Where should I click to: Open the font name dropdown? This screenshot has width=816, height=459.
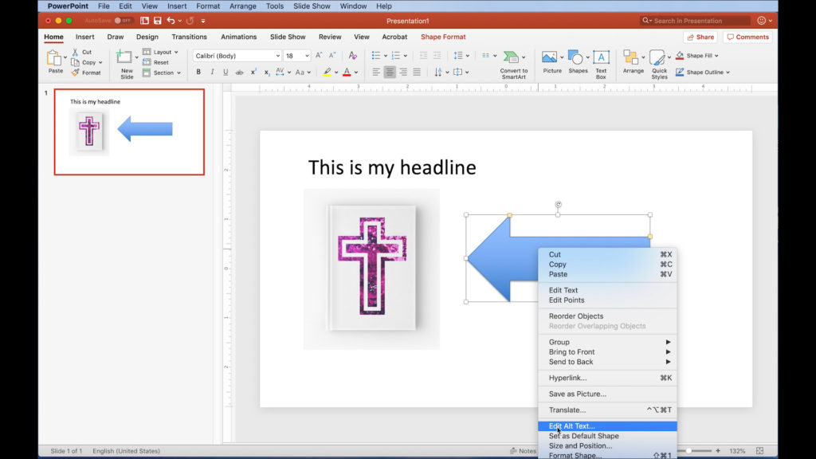pos(278,55)
